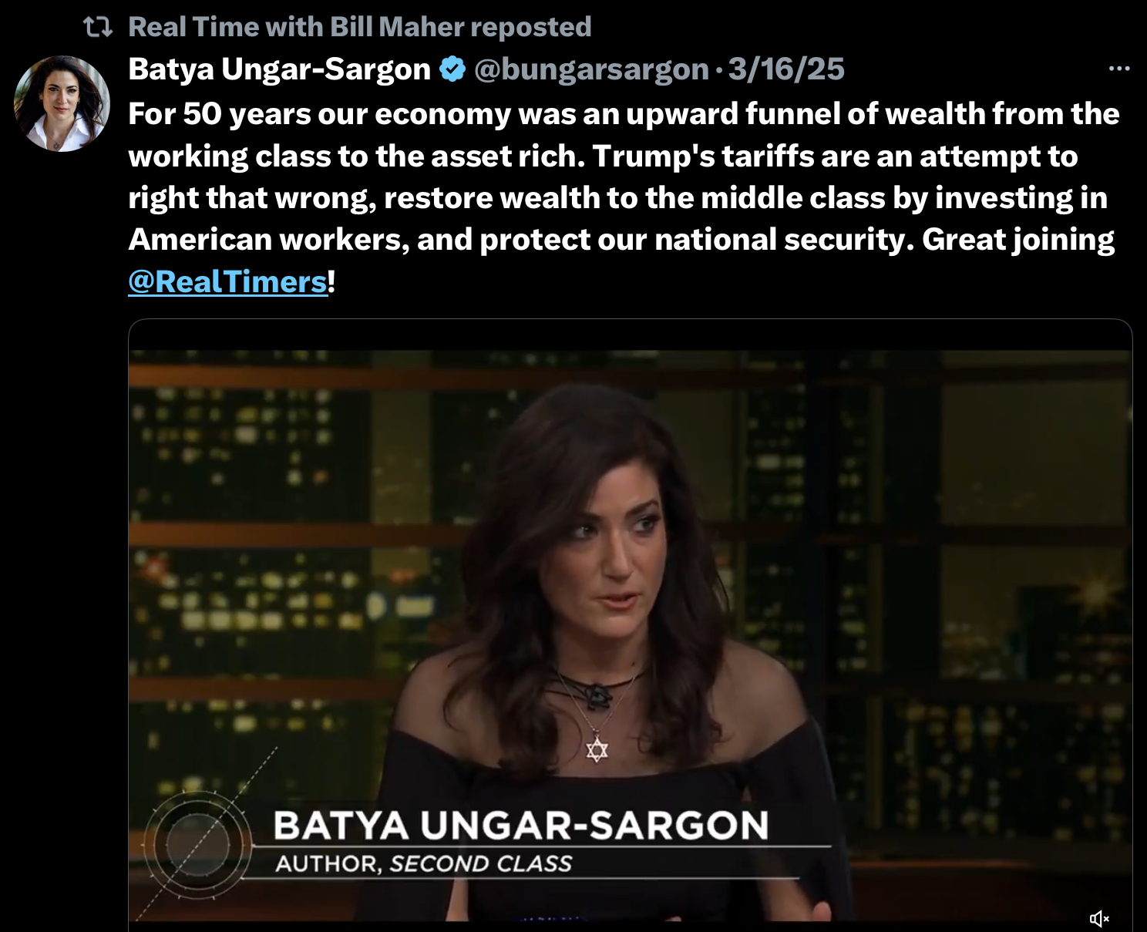Open the post via its 3/16/25 date
The height and width of the screenshot is (932, 1147).
click(x=786, y=69)
